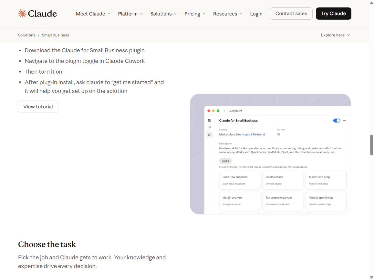The width and height of the screenshot is (374, 280).
Task: Click the page vertical scrollbar thumb
Action: coord(371,145)
